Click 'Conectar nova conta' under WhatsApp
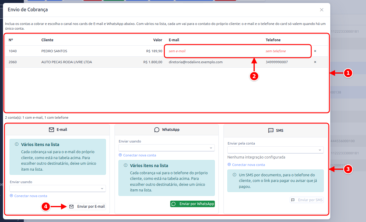Viewport: 366px width, 222px height. (x=137, y=155)
